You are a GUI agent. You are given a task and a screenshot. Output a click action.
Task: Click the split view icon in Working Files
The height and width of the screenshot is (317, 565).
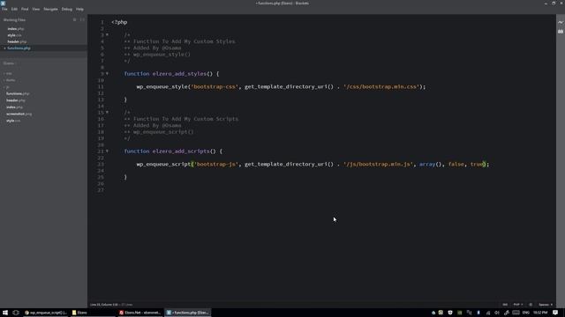(82, 19)
